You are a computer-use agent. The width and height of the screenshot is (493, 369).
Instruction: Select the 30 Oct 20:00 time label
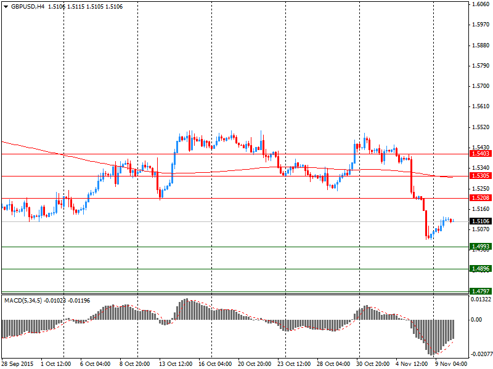point(373,364)
